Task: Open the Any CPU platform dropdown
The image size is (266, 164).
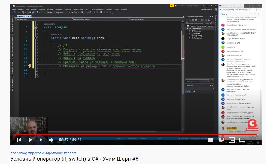Action: (x=63, y=12)
